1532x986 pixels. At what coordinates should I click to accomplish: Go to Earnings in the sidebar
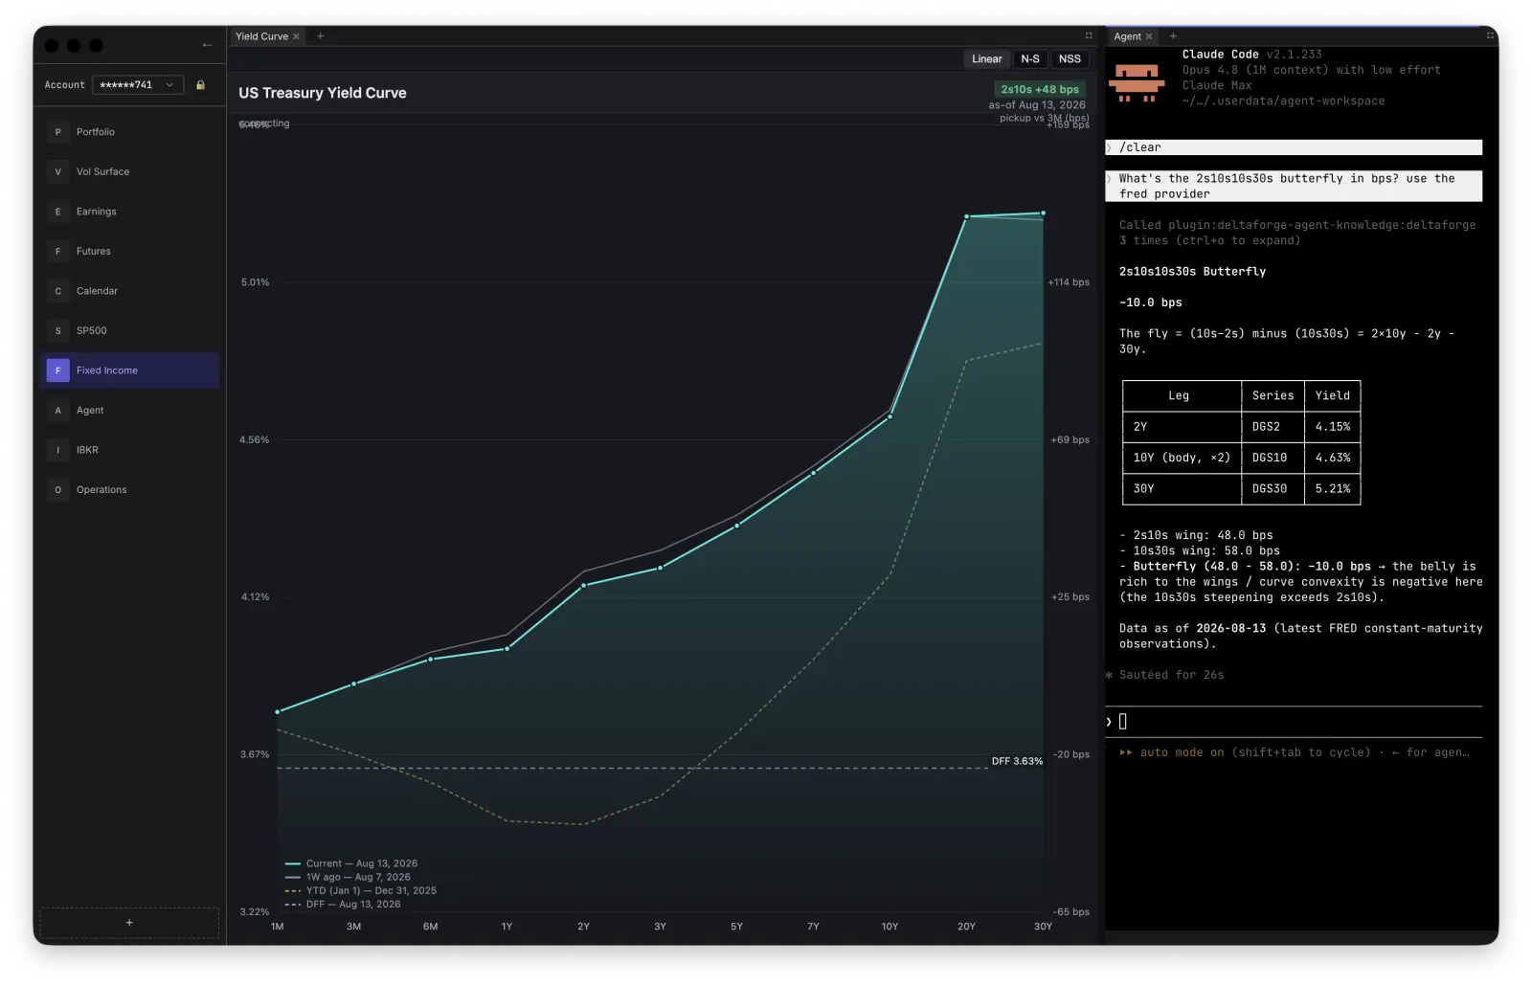click(131, 212)
